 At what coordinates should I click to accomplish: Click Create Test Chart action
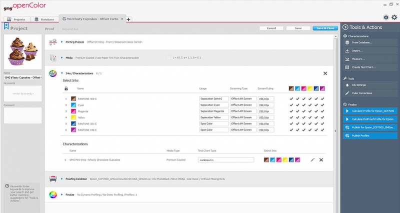[x=370, y=67]
